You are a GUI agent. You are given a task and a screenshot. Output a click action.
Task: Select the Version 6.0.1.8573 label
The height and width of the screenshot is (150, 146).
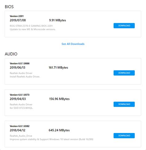pos(20,95)
